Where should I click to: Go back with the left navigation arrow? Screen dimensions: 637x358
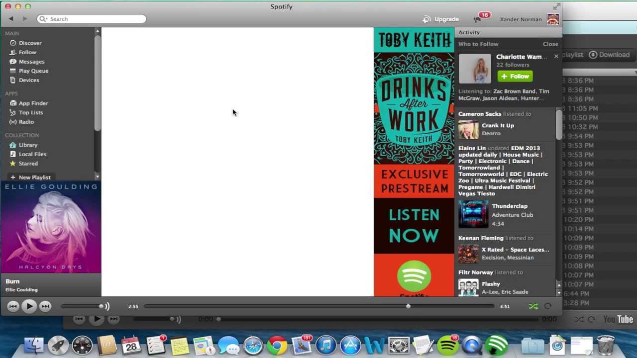[10, 19]
